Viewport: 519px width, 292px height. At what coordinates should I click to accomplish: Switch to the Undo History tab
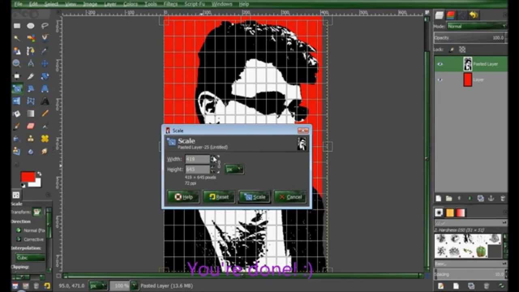[x=474, y=15]
